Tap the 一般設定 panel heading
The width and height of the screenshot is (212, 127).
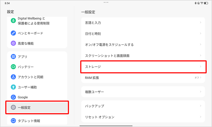click(88, 12)
